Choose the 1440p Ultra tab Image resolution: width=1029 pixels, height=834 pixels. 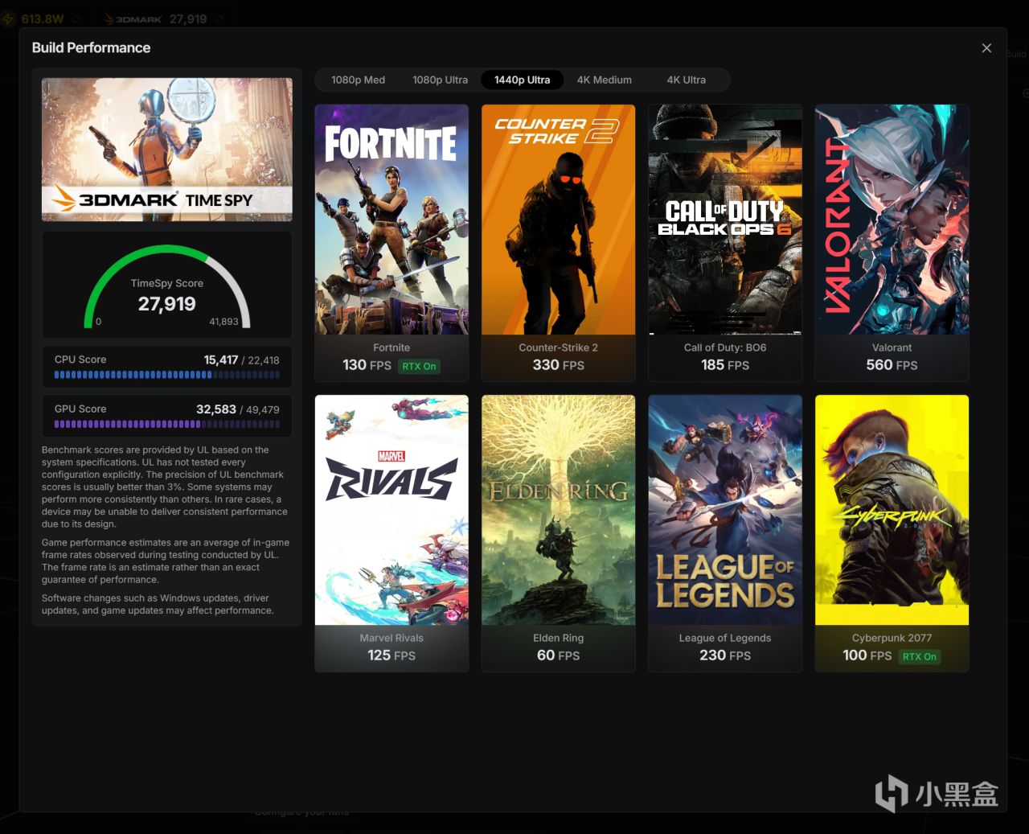point(522,80)
